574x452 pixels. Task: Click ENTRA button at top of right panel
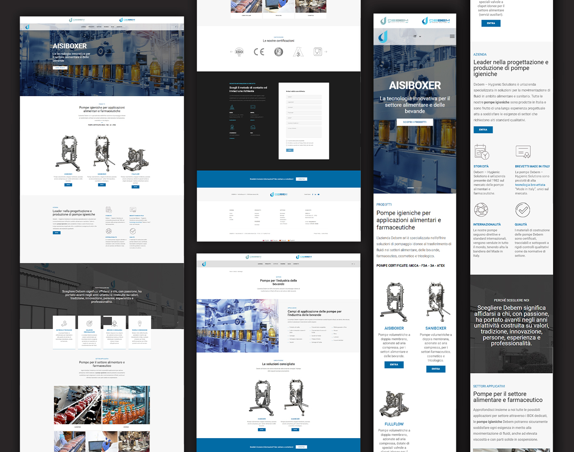click(491, 23)
